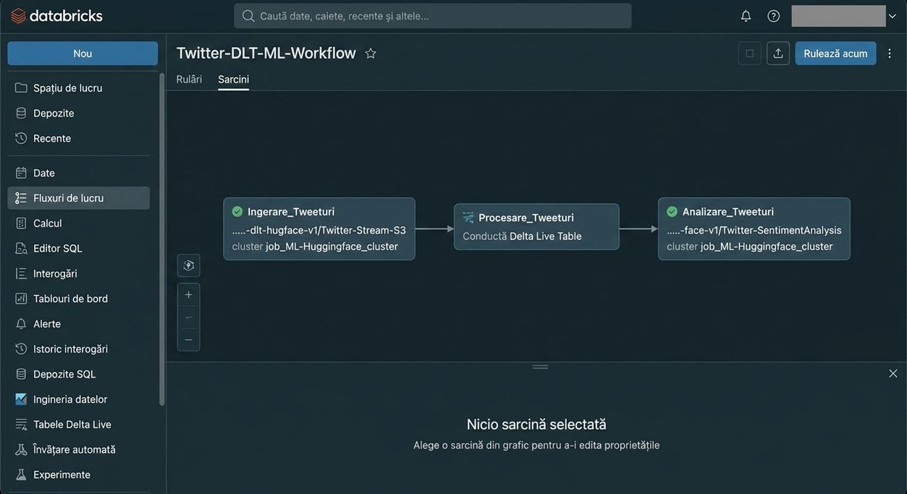This screenshot has width=907, height=494.
Task: Open Experimente in the sidebar
Action: [x=78, y=474]
